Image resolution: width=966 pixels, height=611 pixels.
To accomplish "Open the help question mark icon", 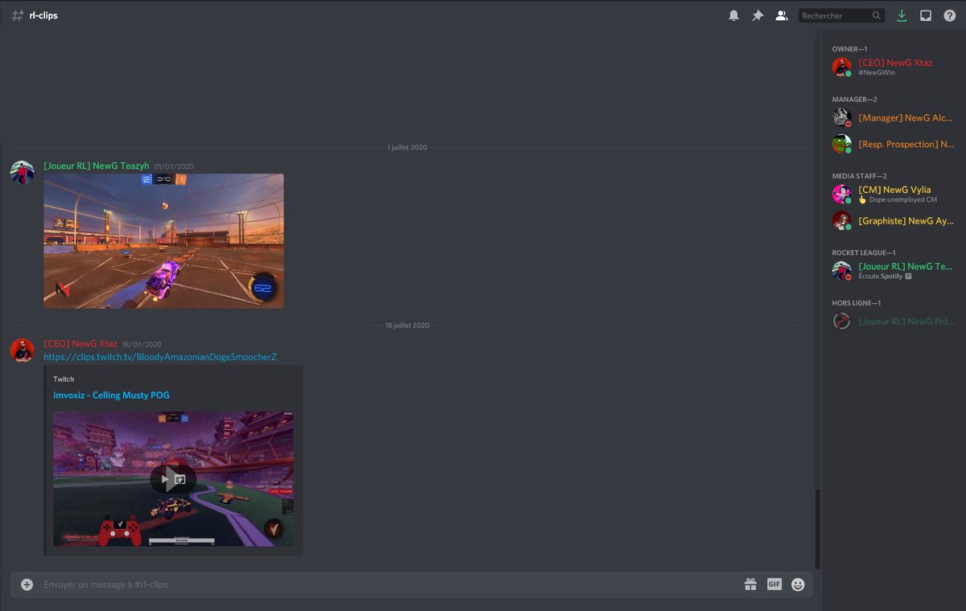I will [x=950, y=15].
